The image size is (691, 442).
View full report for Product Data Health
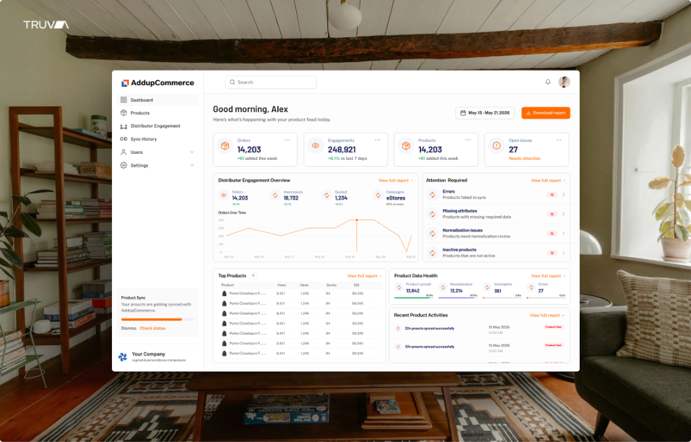pos(548,276)
